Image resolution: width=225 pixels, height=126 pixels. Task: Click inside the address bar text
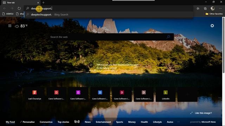coord(41,8)
